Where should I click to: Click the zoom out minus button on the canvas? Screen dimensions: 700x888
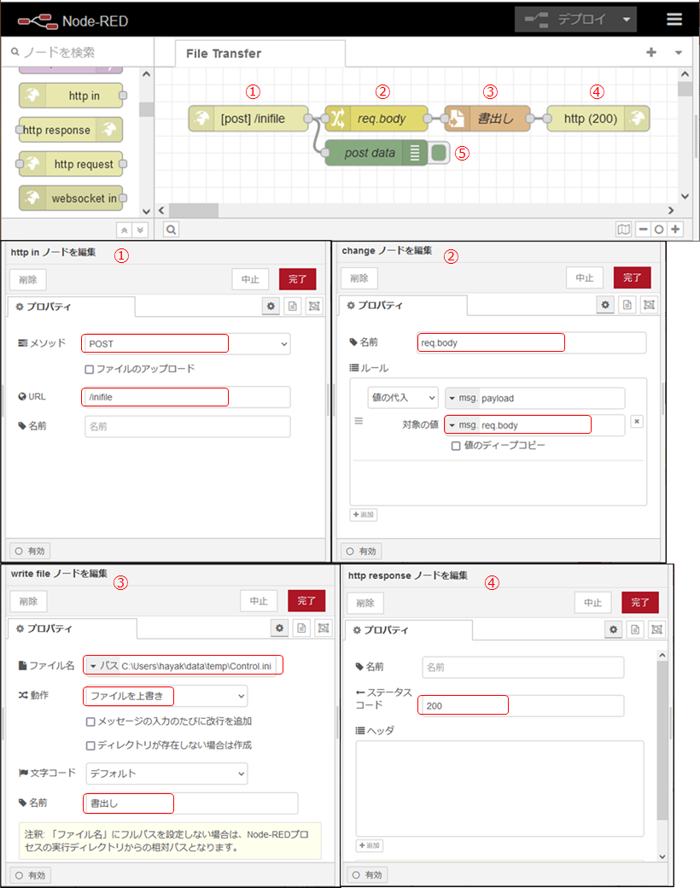point(642,229)
